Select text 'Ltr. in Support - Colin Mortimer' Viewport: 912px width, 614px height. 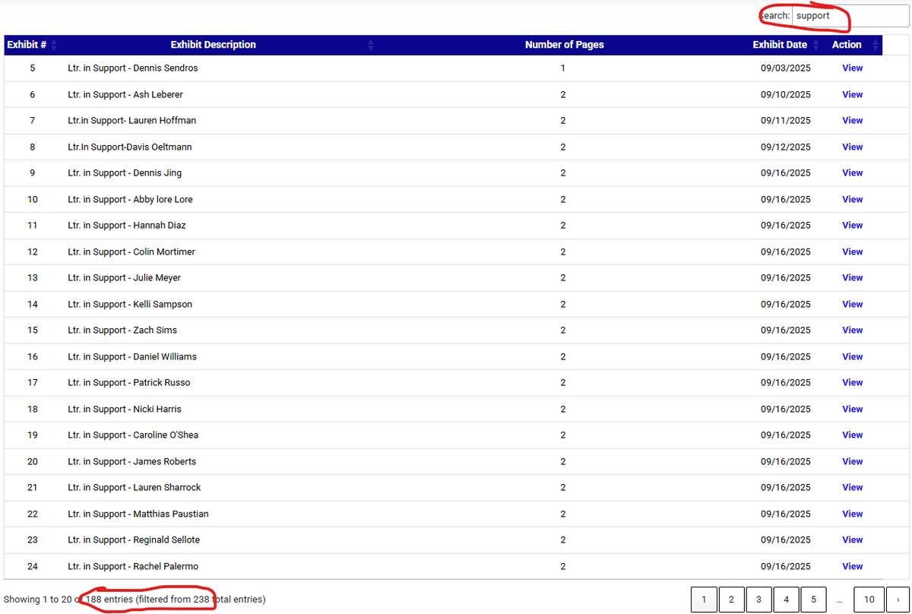tap(131, 252)
